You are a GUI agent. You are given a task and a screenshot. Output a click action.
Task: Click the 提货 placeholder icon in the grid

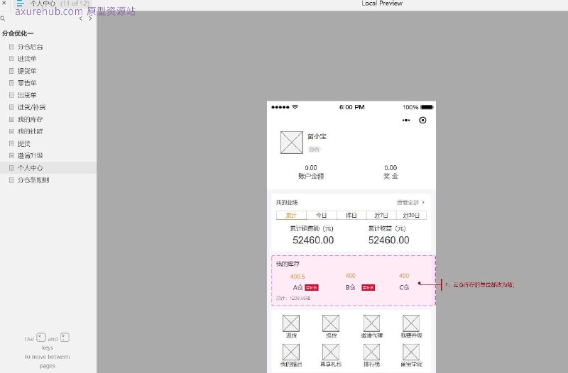[x=331, y=323]
